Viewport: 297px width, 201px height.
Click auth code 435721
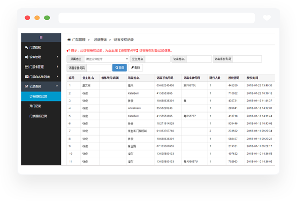click(233, 101)
